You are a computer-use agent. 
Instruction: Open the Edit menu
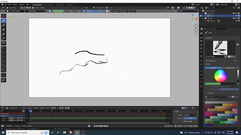pos(10,4)
